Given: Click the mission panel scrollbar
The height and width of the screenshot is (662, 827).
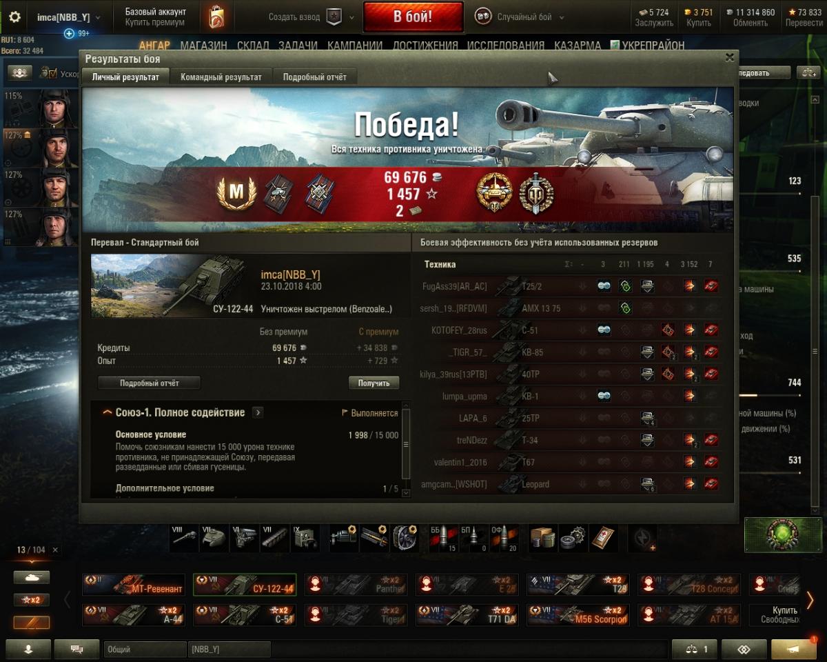Looking at the screenshot, I should [x=406, y=452].
